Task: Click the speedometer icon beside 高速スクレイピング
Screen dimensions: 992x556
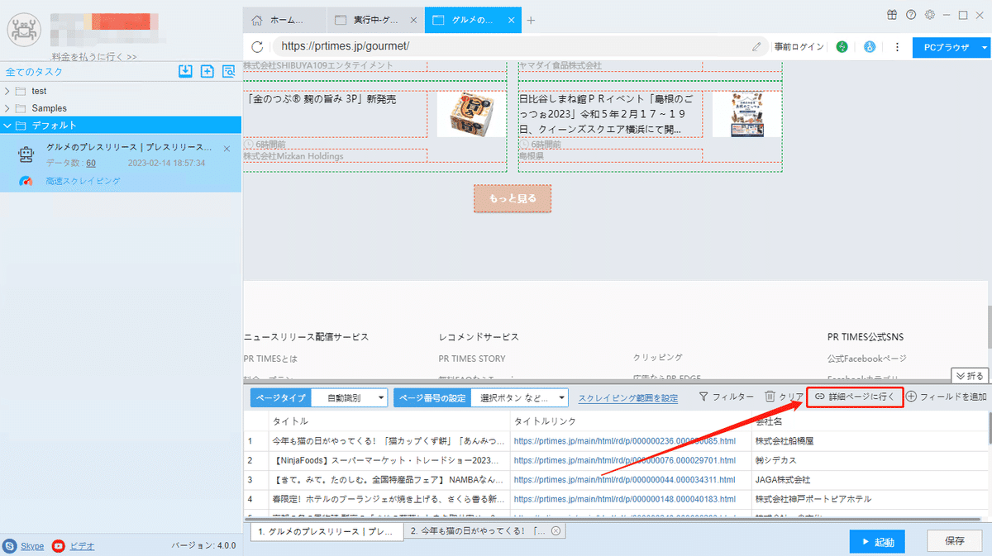Action: click(x=27, y=181)
